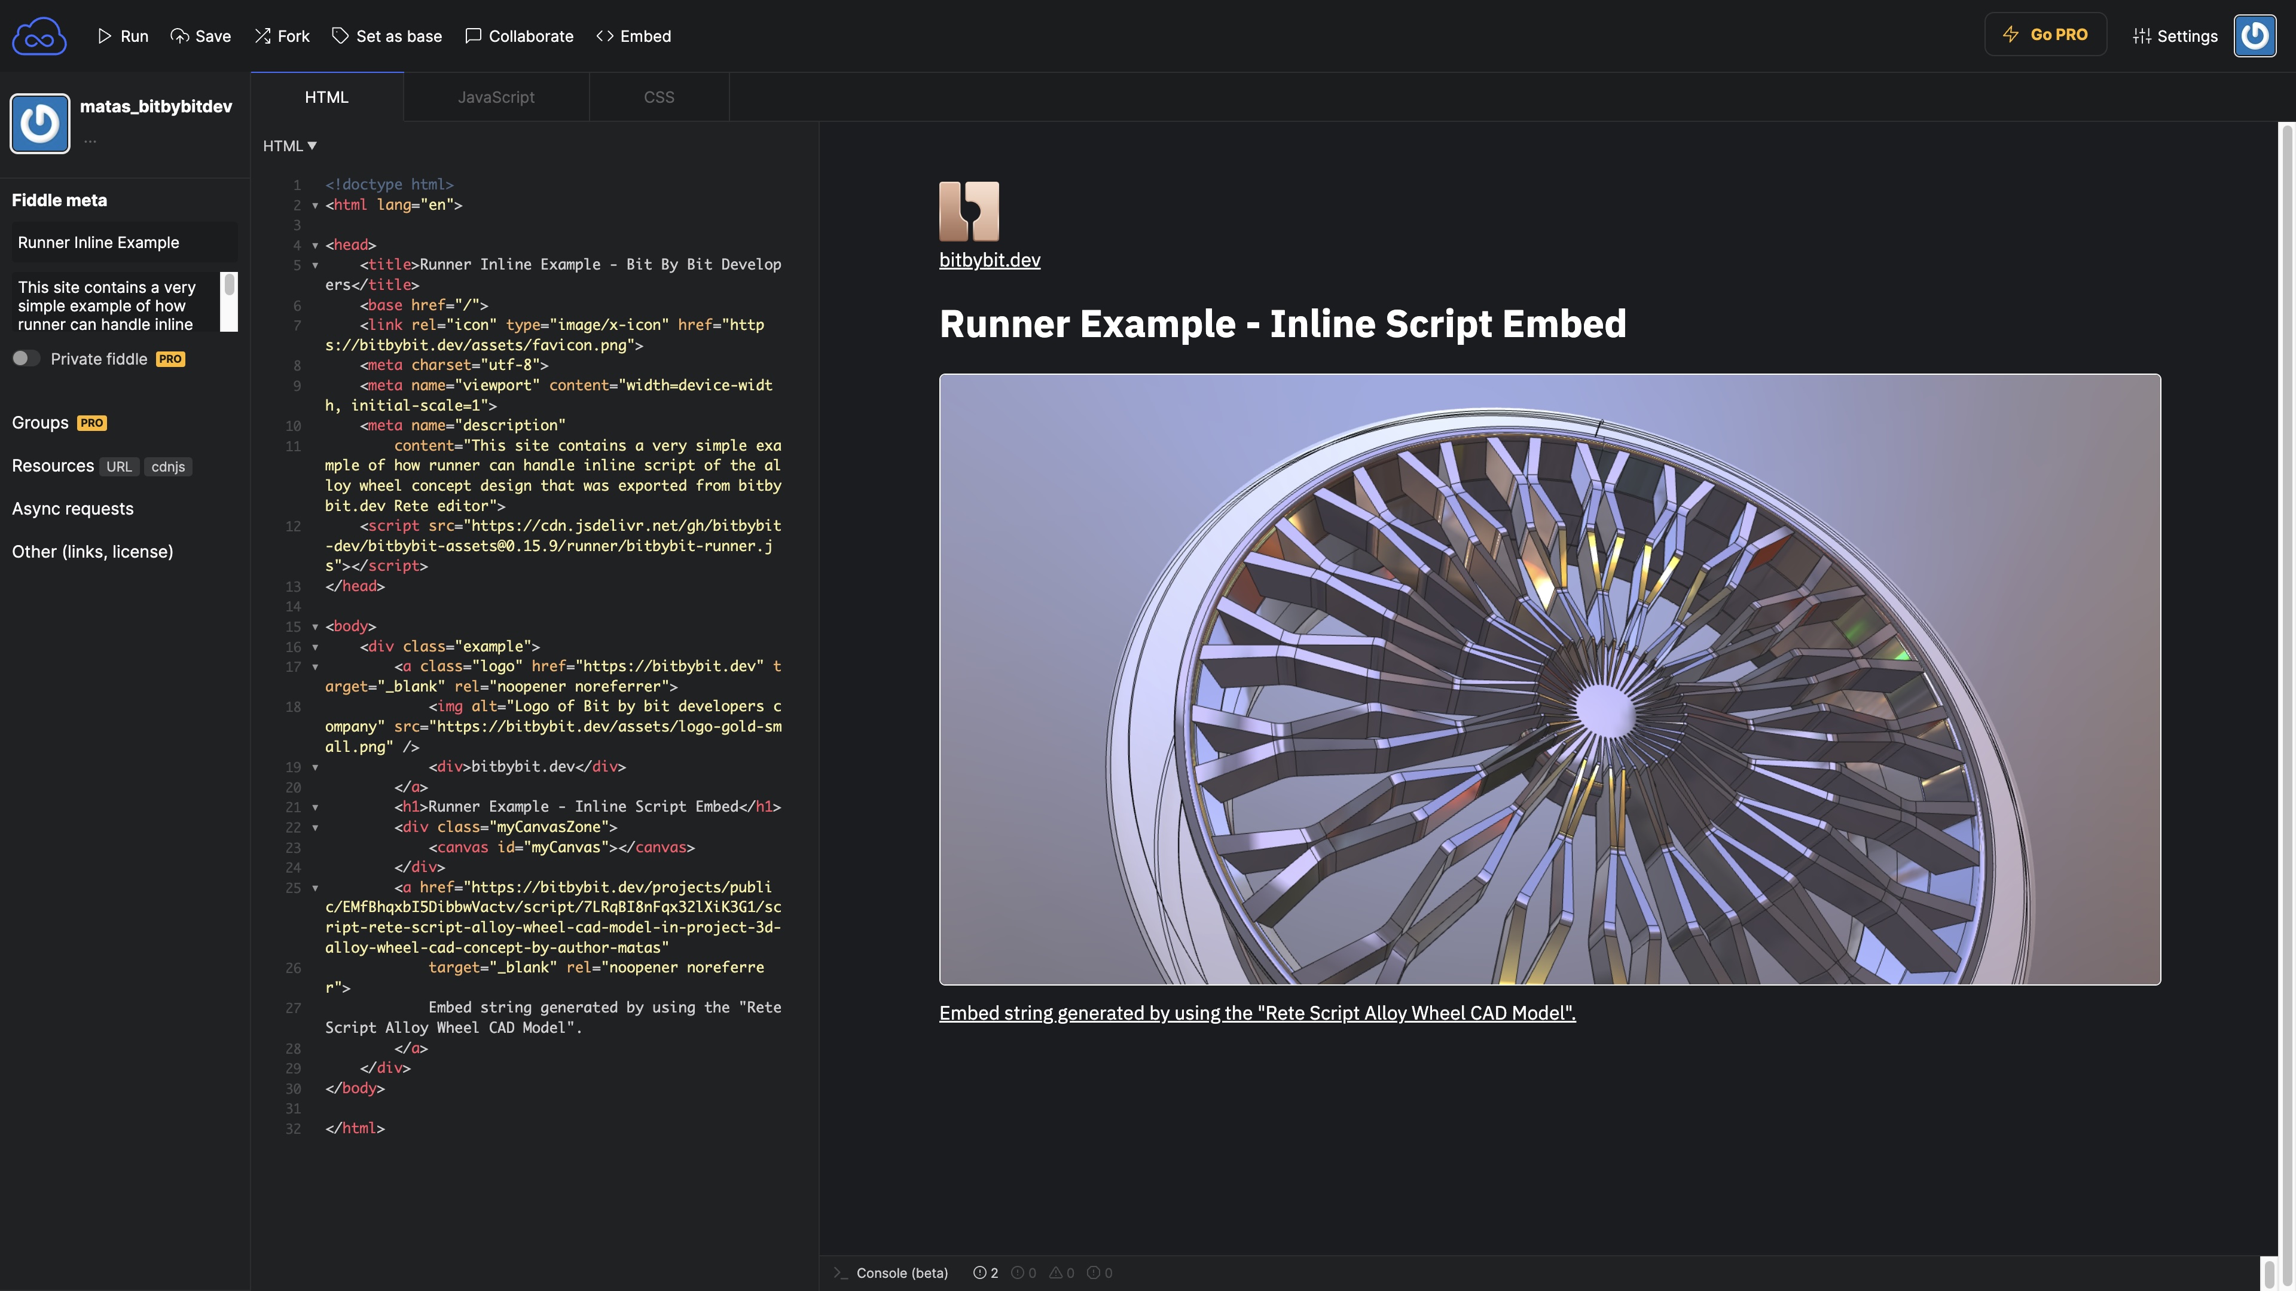This screenshot has height=1291, width=2296.
Task: Open Settings
Action: [x=2175, y=36]
